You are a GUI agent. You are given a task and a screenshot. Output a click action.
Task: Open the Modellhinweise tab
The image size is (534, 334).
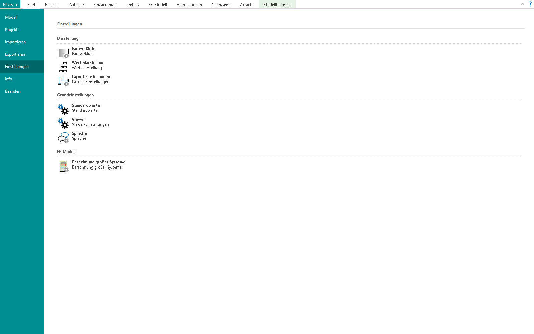click(x=277, y=5)
